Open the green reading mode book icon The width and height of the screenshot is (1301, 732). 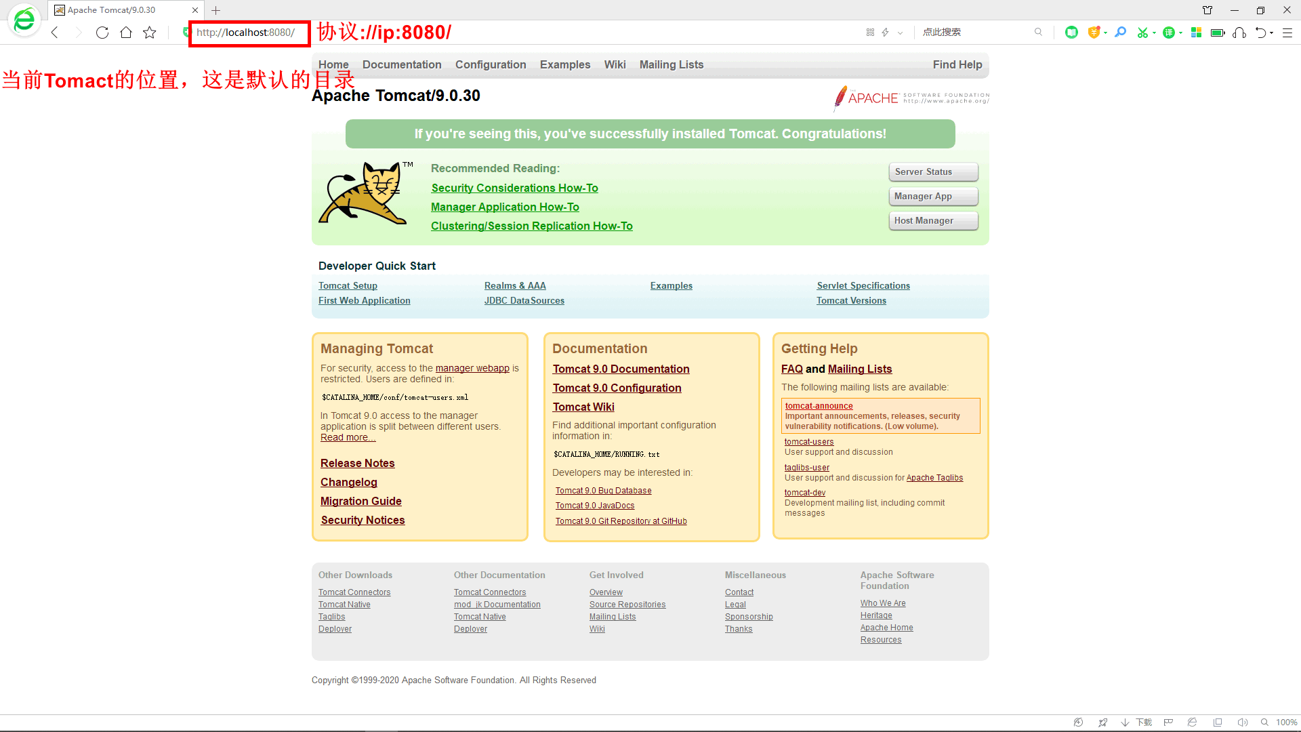[1071, 32]
